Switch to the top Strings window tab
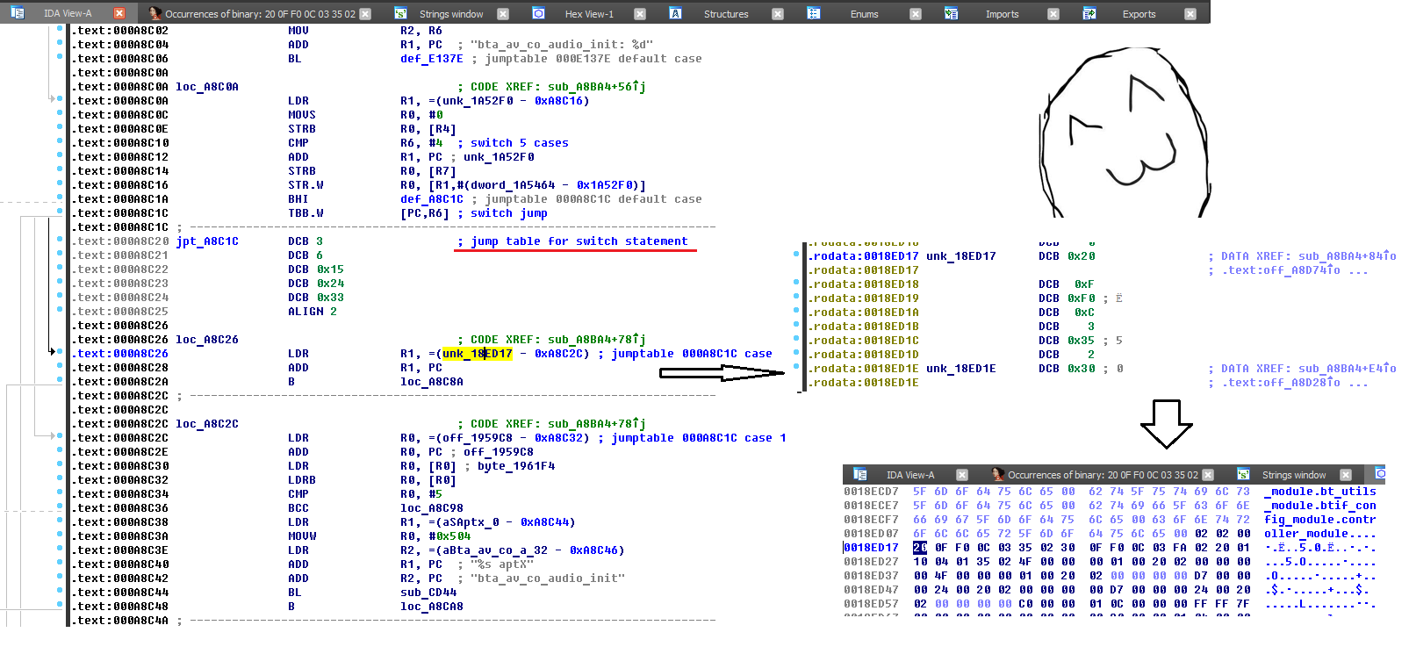1409x654 pixels. (451, 14)
